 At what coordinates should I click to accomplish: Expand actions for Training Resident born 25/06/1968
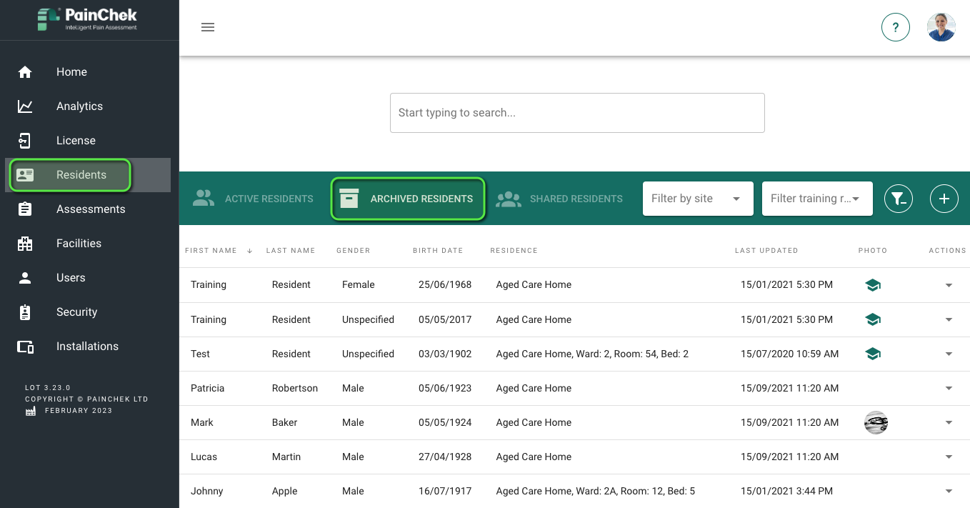click(949, 285)
